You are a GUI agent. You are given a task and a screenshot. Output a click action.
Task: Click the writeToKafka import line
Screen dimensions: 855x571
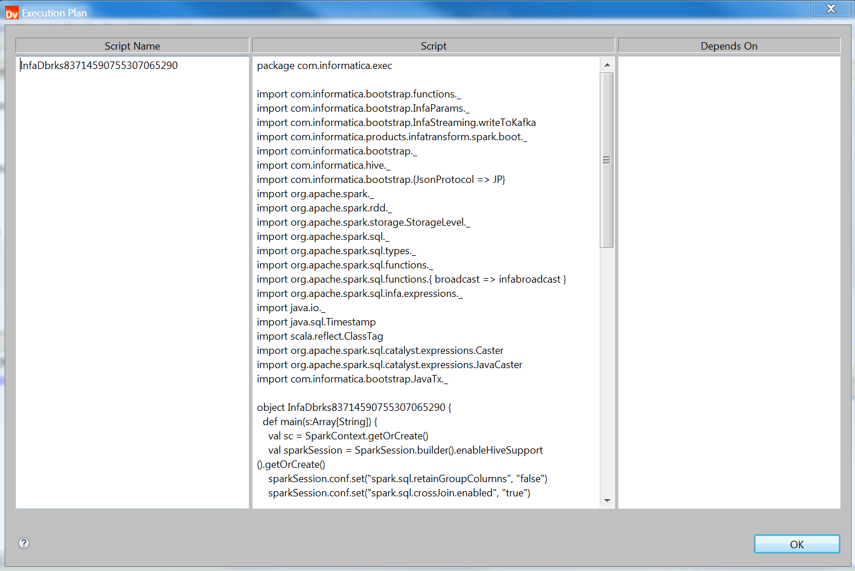click(x=396, y=123)
